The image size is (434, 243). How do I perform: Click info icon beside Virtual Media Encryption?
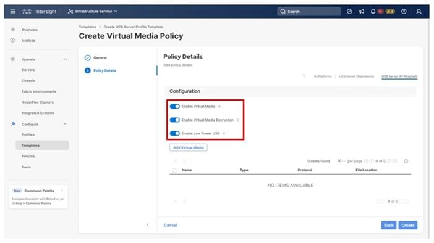[238, 120]
